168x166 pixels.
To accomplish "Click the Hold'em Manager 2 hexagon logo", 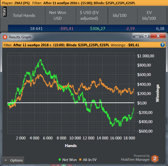I will 155,158.
